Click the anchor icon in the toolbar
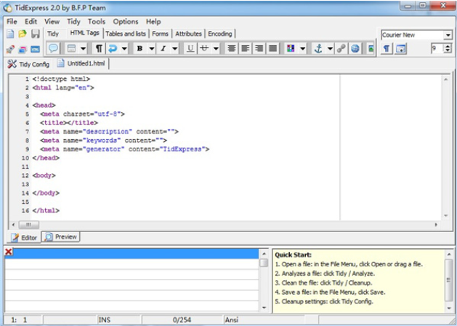457x326 pixels. click(318, 49)
